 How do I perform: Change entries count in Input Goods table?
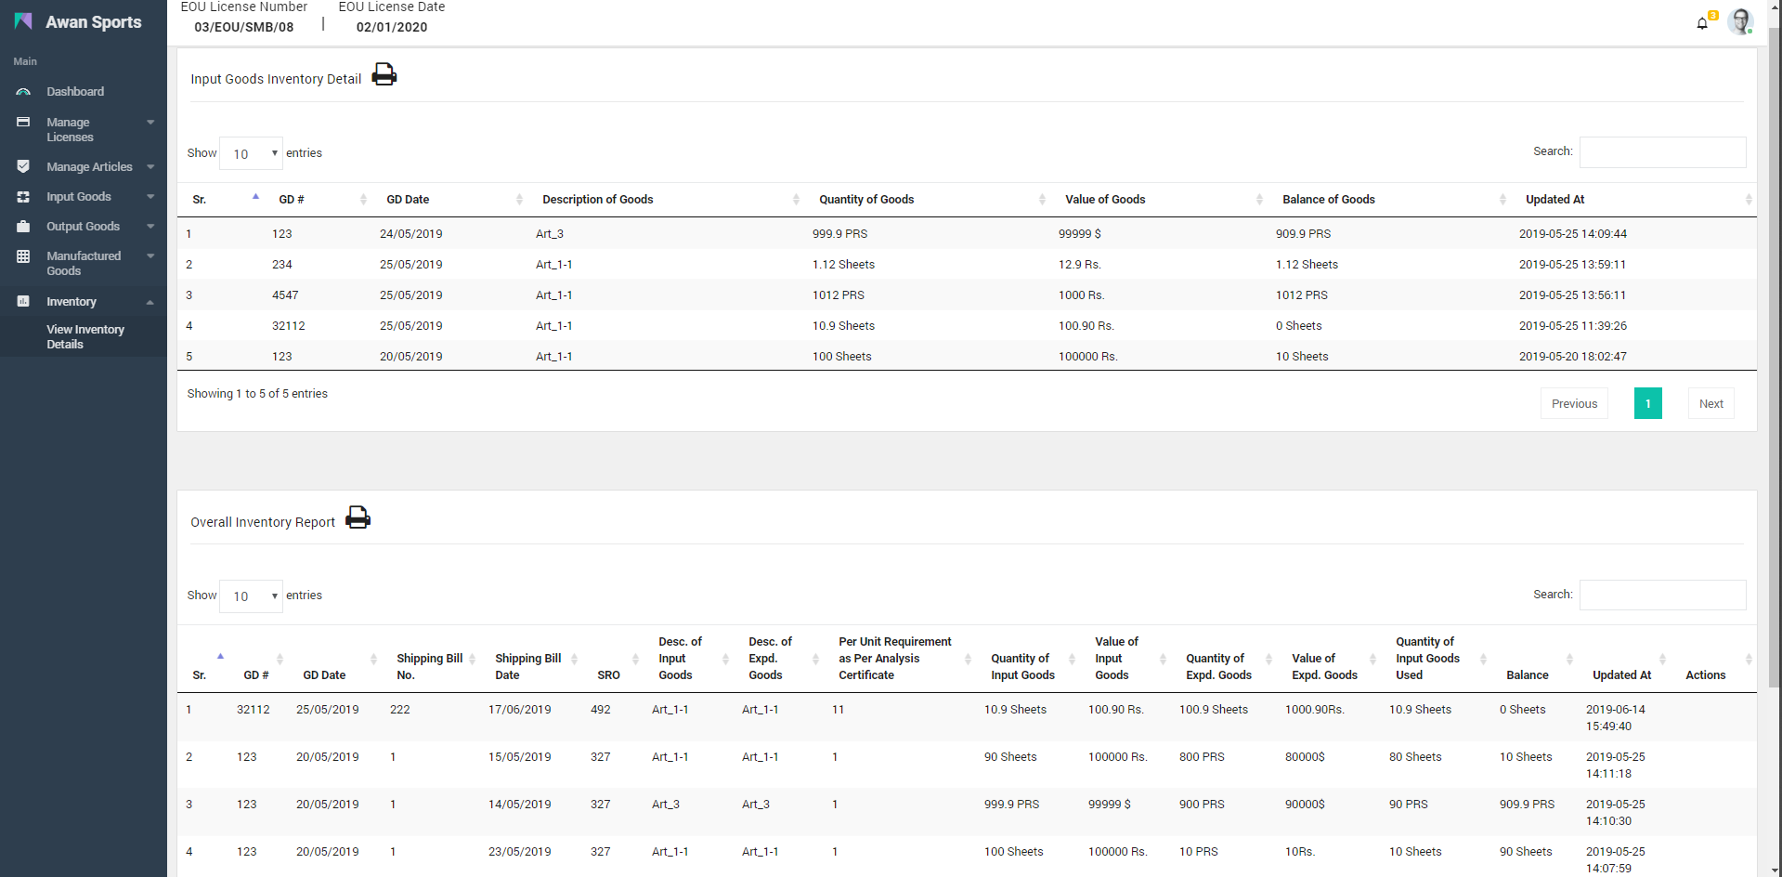coord(251,153)
